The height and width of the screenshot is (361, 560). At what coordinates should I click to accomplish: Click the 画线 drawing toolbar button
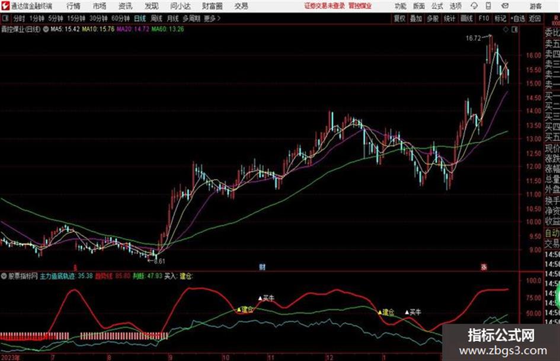466,18
